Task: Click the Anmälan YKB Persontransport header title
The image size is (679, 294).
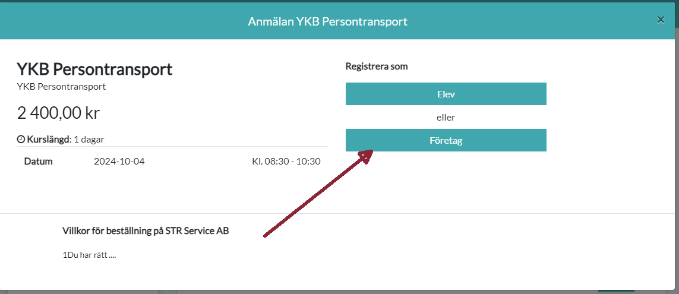Action: pos(328,21)
